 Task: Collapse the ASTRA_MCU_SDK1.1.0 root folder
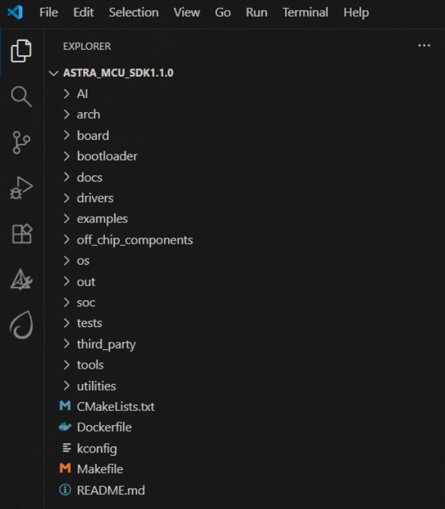118,73
